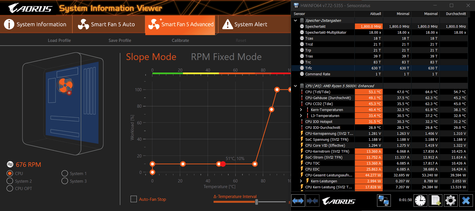Click the Load Profile button

pos(59,40)
